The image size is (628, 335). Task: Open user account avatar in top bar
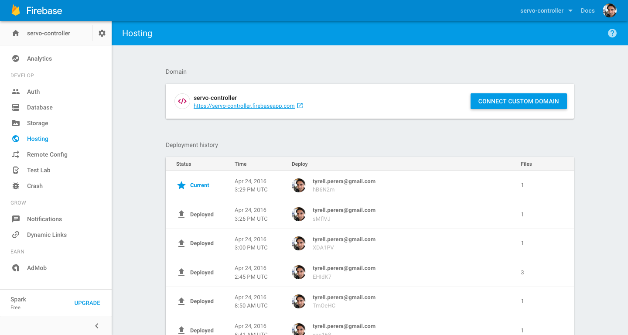click(610, 10)
